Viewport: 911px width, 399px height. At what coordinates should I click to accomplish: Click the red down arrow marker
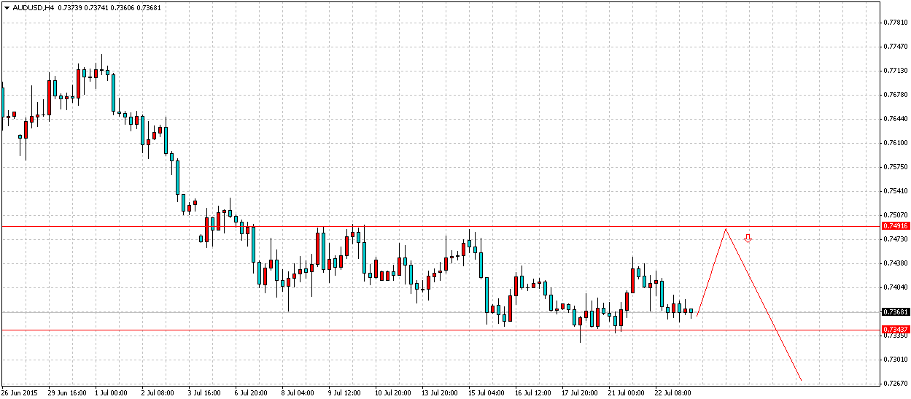pos(748,239)
